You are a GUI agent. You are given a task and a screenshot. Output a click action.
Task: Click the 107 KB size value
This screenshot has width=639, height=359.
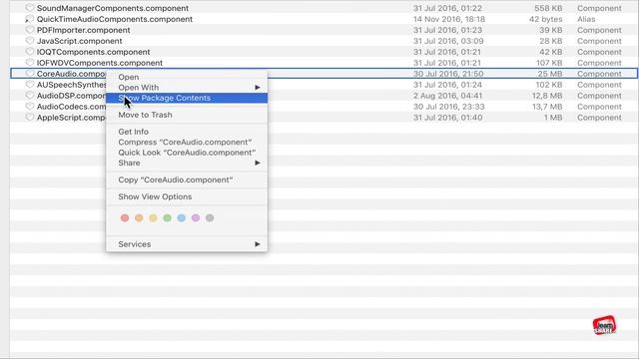point(549,63)
